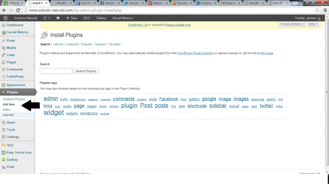Open the SEO menu in admin bar
329x184 pixels.
87,18
